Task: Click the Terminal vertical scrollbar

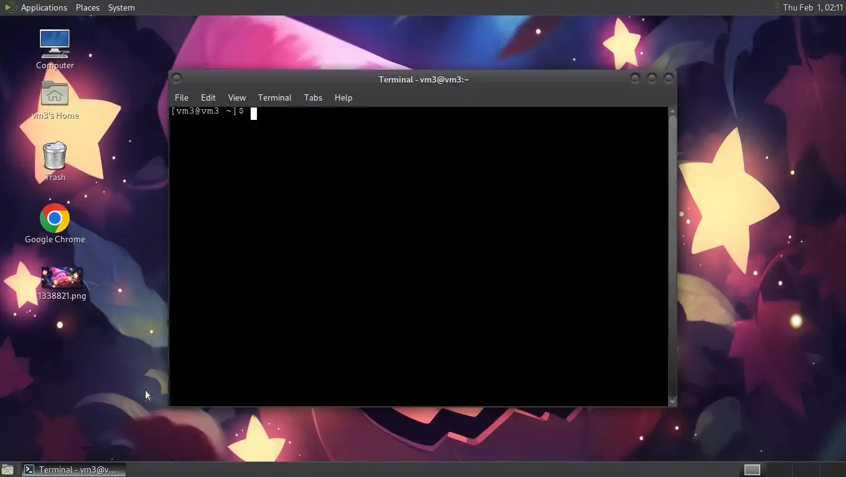Action: 672,257
